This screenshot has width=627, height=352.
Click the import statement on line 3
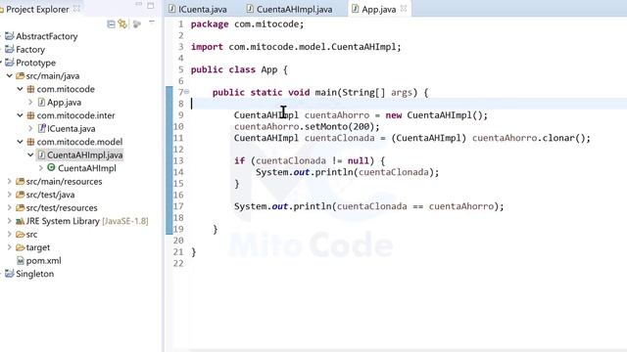click(x=296, y=47)
